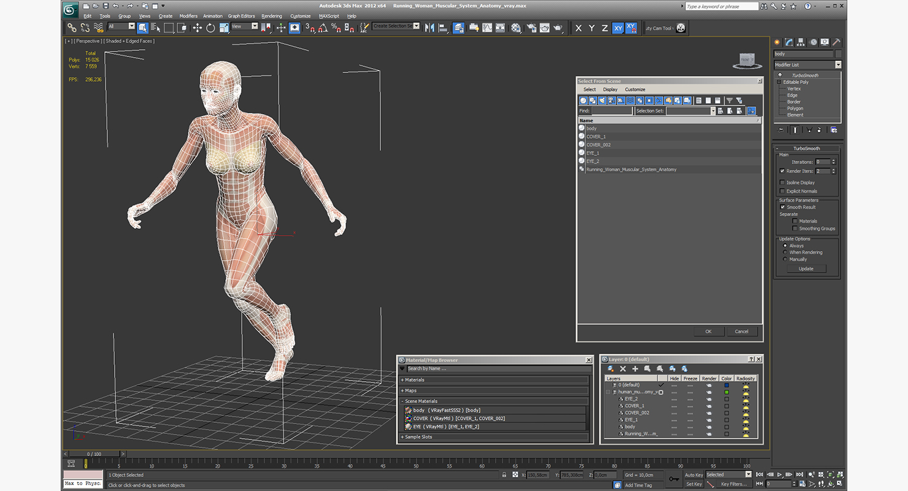The image size is (908, 491).
Task: Choose the Select and Rotate tool
Action: point(210,28)
